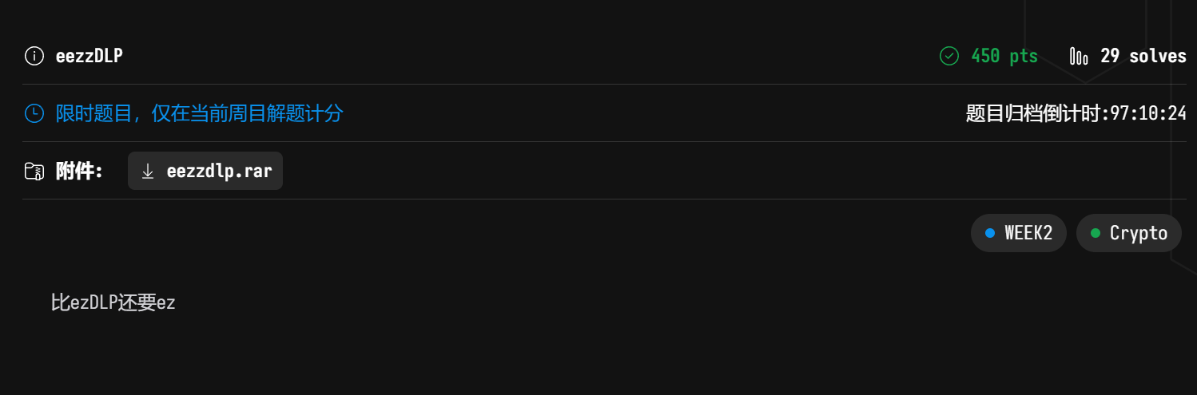Image resolution: width=1197 pixels, height=395 pixels.
Task: Click the blue dot in WEEK2 tag
Action: click(990, 233)
